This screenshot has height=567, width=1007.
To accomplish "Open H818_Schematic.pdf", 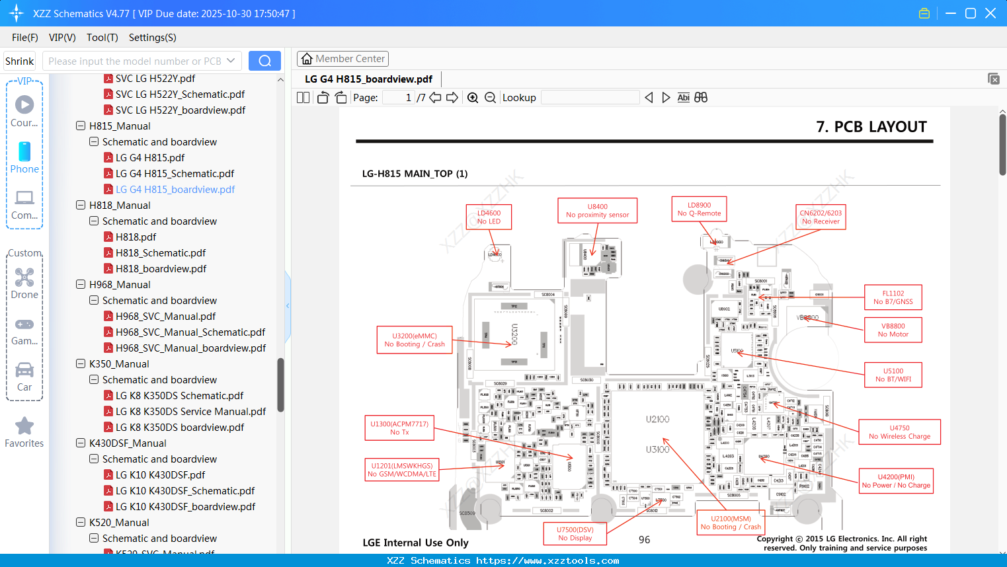I will point(155,252).
